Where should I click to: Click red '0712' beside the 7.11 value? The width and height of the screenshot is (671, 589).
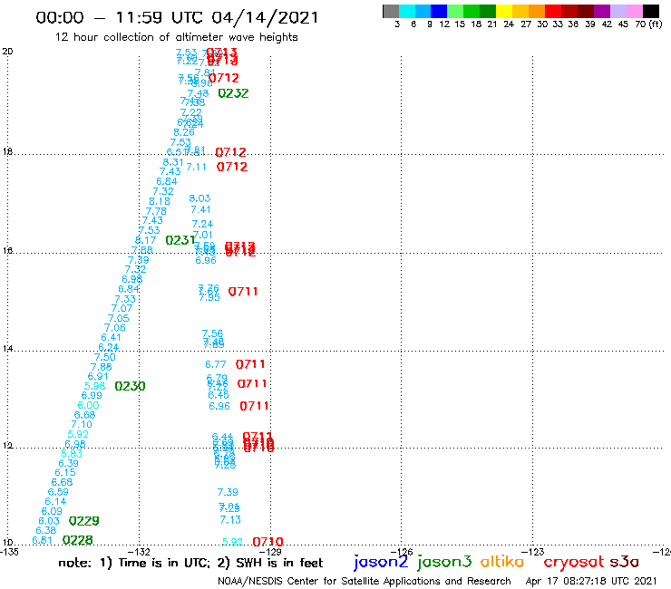click(232, 167)
